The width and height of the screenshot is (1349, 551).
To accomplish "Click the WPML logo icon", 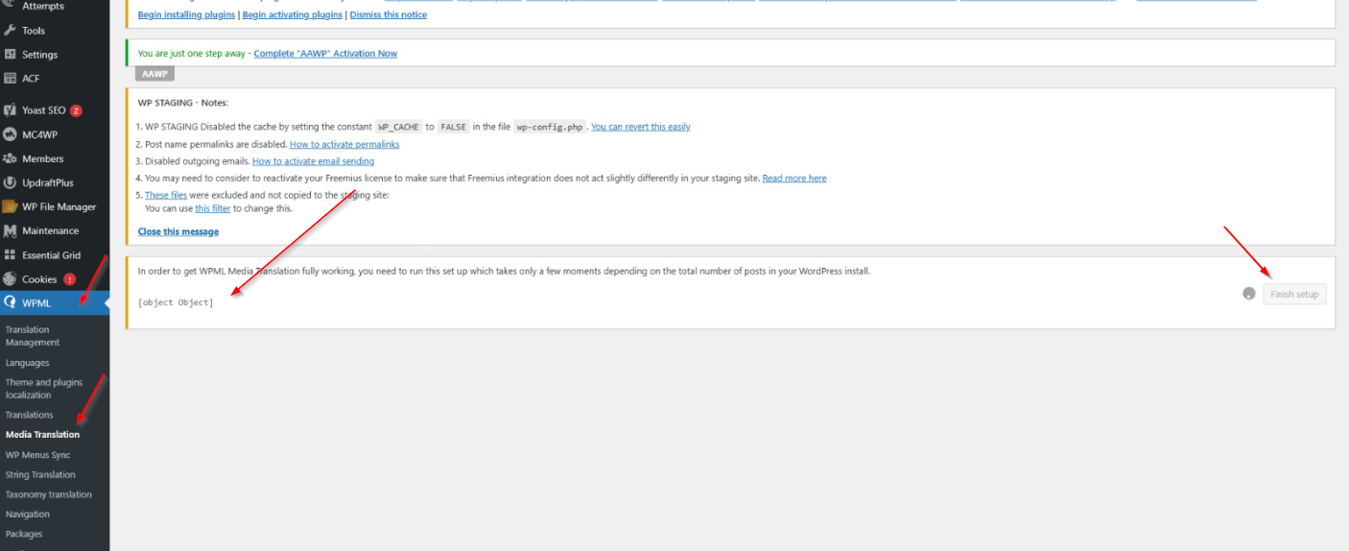I will coord(11,303).
